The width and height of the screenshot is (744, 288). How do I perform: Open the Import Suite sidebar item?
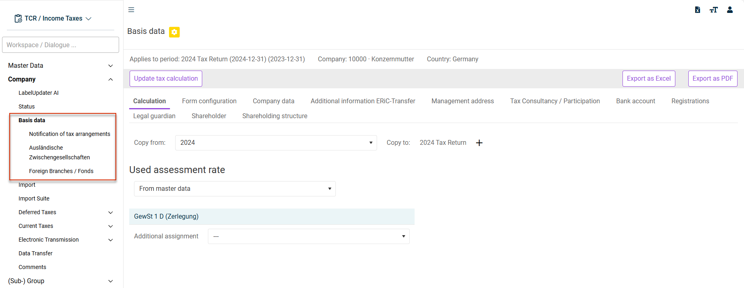pos(34,198)
